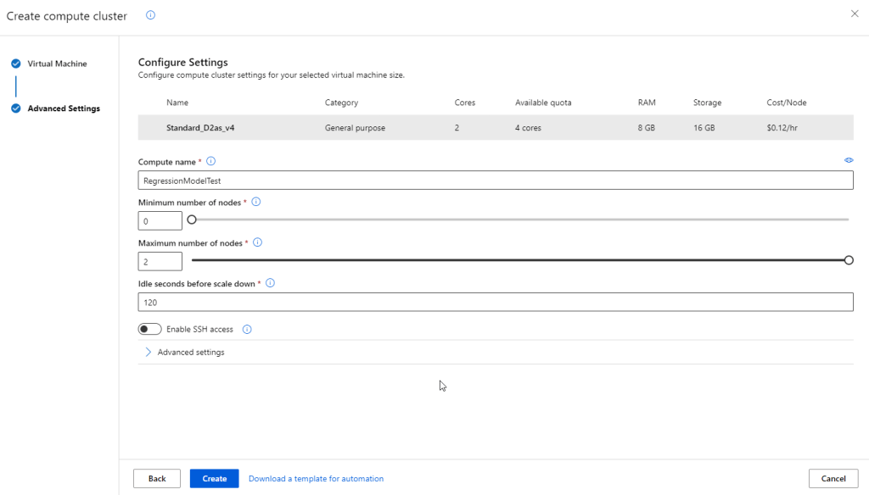Close the Create compute cluster panel

[854, 14]
